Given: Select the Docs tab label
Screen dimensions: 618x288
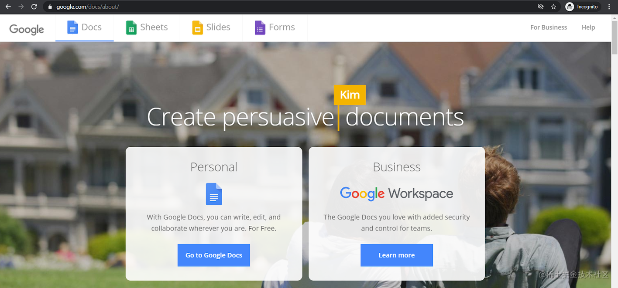Looking at the screenshot, I should tap(92, 27).
